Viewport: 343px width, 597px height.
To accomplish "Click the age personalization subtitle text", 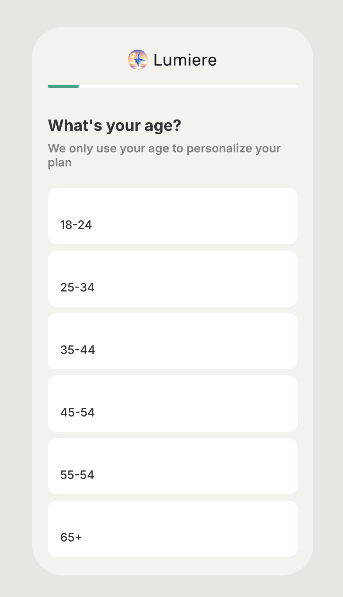I will pyautogui.click(x=164, y=155).
